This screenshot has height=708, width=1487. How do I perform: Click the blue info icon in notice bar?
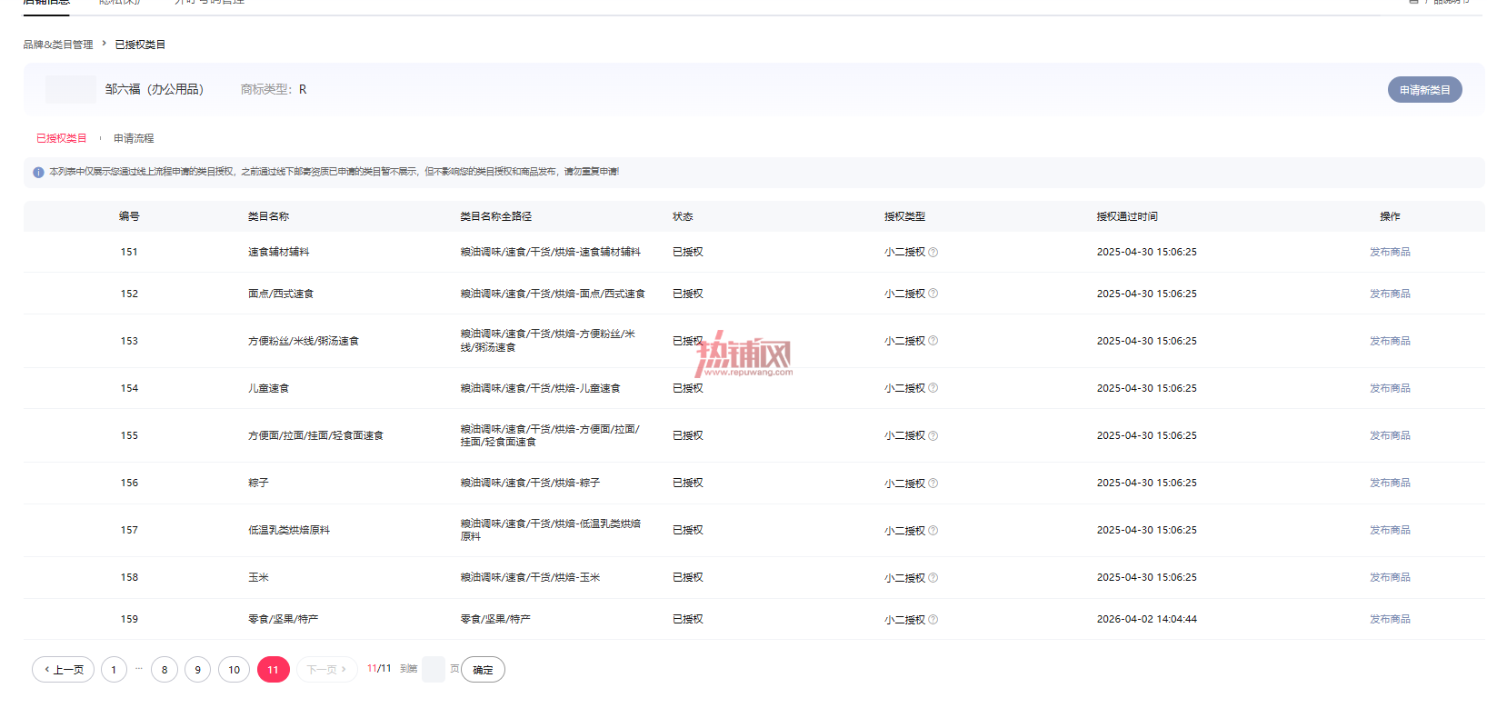pos(38,172)
